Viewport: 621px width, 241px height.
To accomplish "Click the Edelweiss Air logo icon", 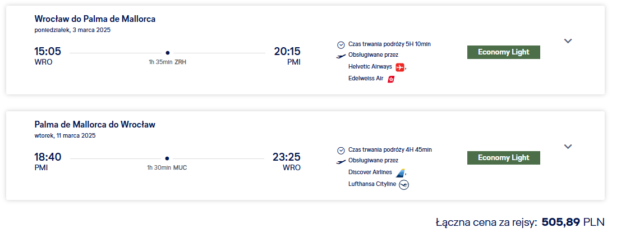I will (392, 79).
